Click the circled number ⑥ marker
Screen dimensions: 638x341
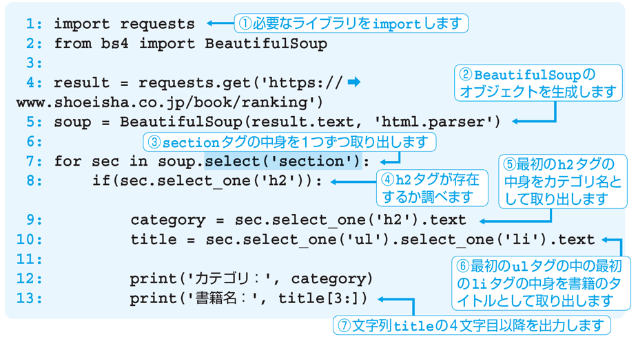click(464, 266)
